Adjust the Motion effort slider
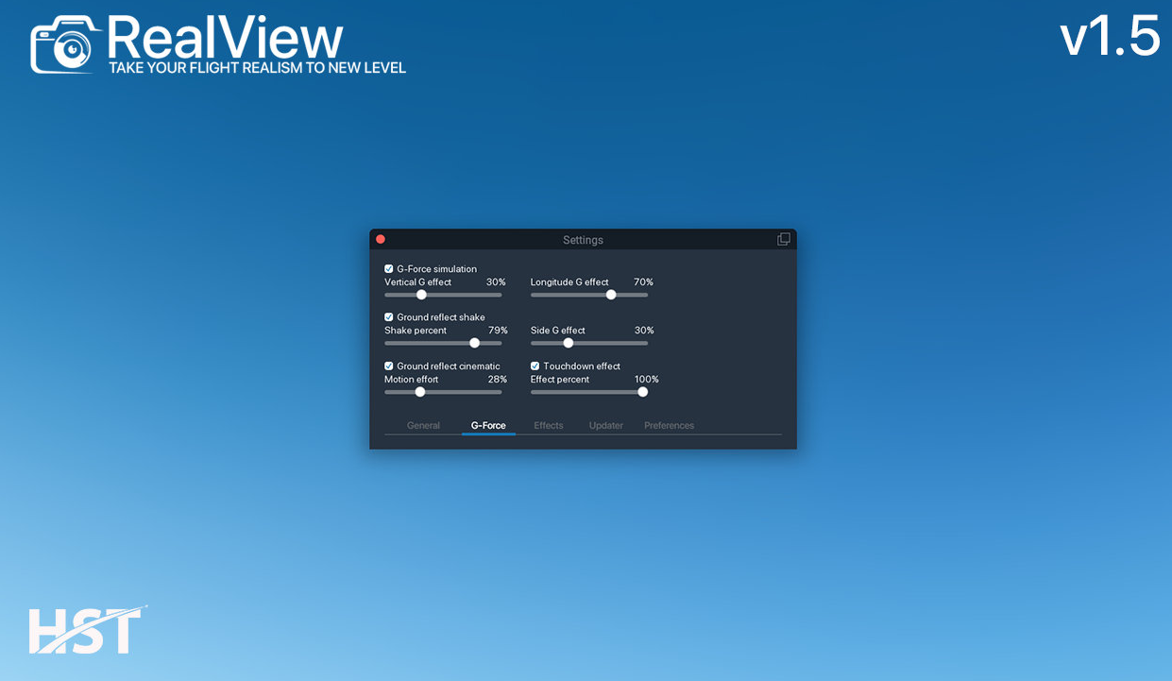 pos(419,391)
